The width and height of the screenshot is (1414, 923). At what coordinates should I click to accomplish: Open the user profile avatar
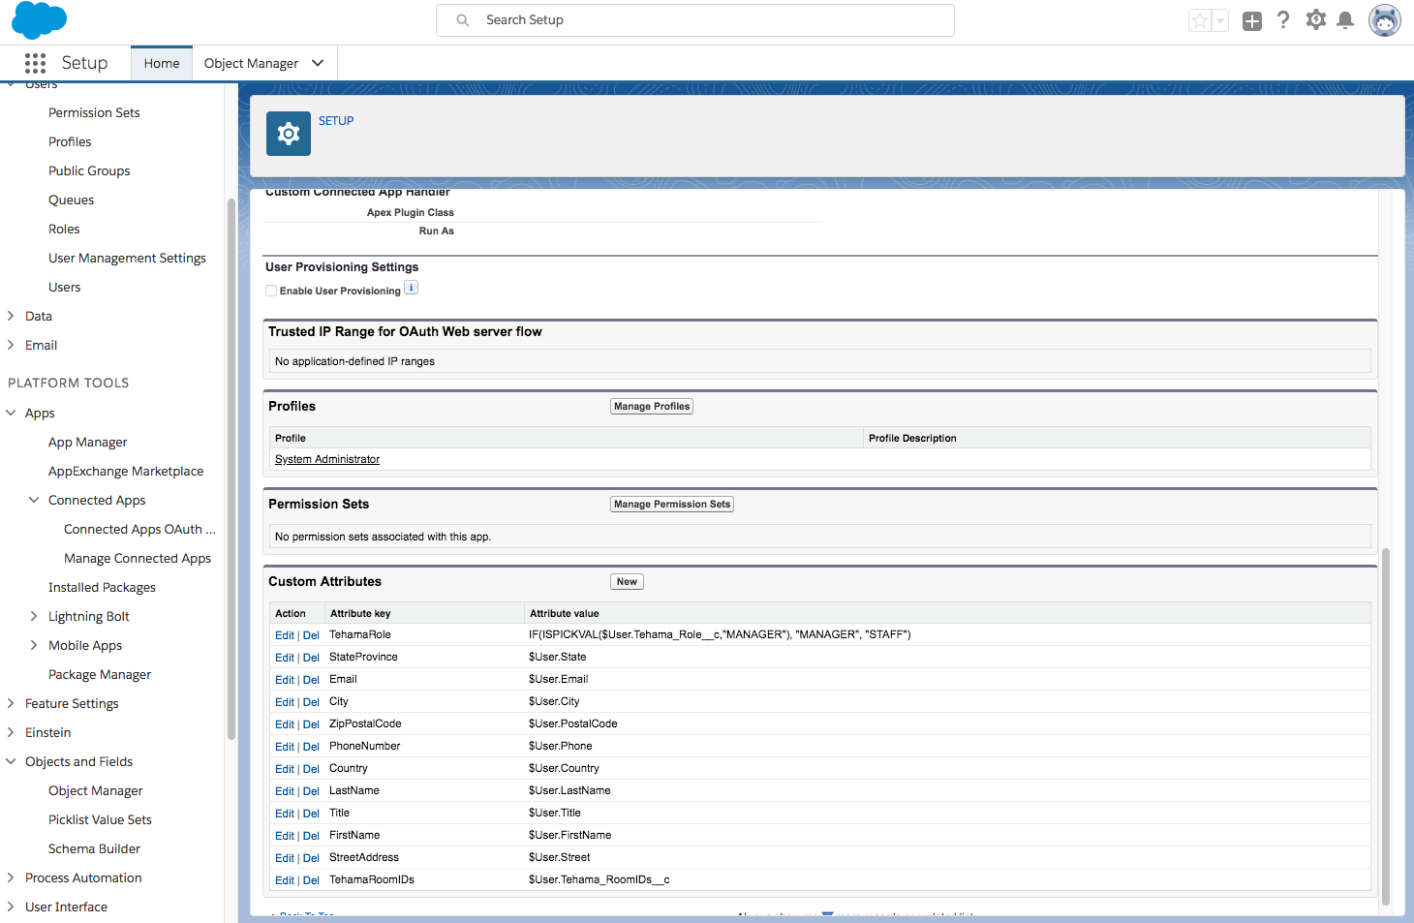(1385, 19)
